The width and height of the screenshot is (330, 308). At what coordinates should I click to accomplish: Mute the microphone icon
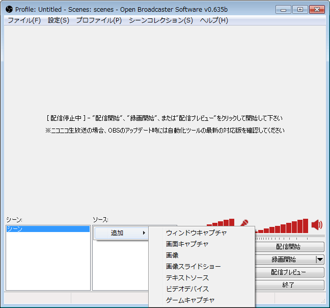pyautogui.click(x=244, y=223)
